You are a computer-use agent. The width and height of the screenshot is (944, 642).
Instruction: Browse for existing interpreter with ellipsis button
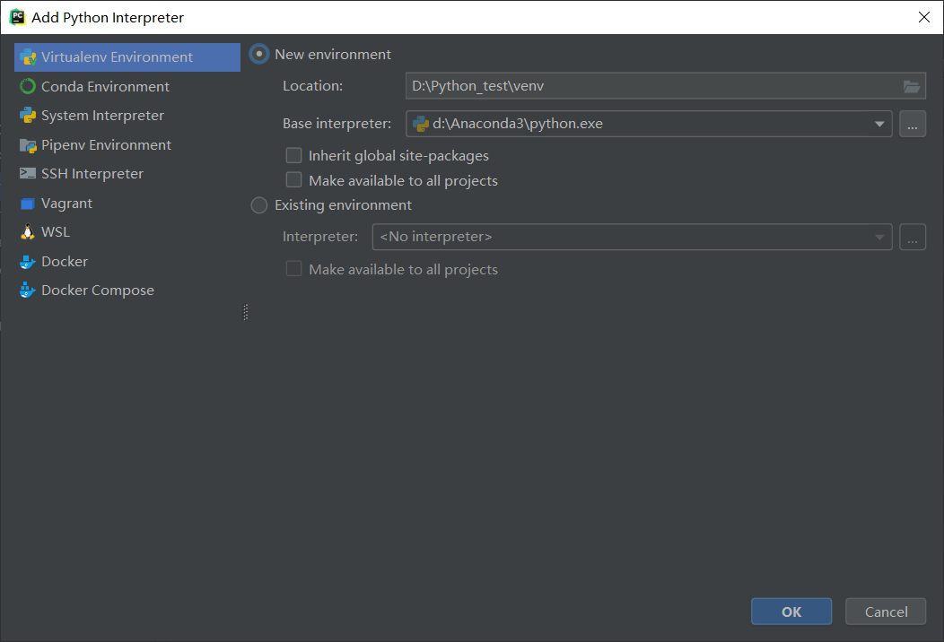913,237
